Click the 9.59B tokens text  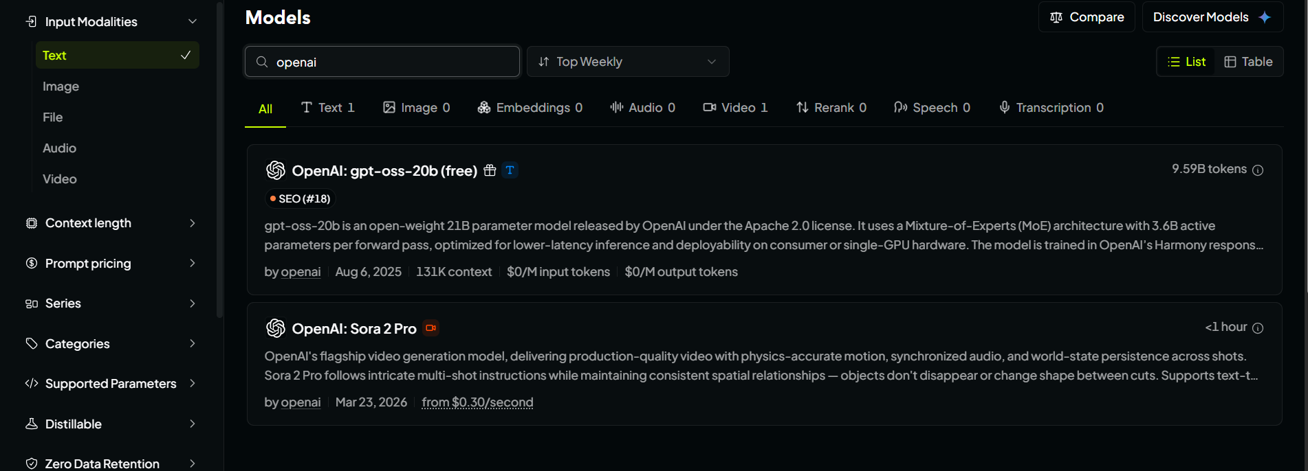pyautogui.click(x=1209, y=169)
